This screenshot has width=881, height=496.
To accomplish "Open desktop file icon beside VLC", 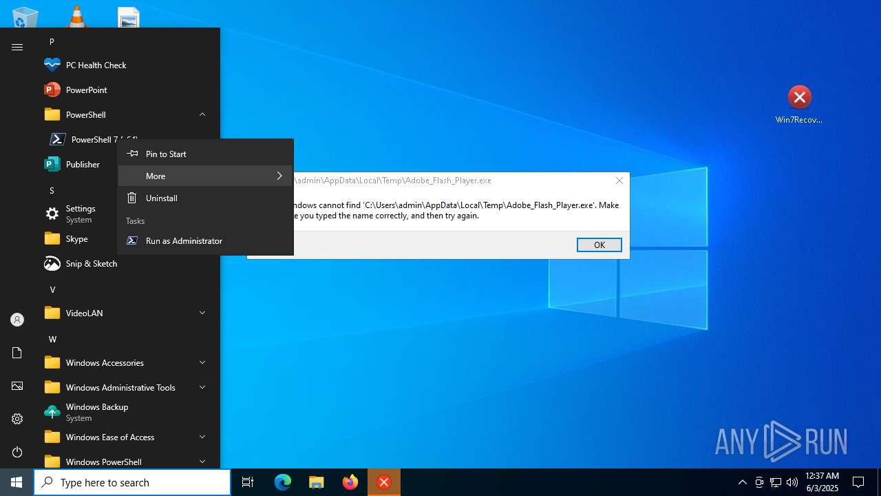I will 128,17.
